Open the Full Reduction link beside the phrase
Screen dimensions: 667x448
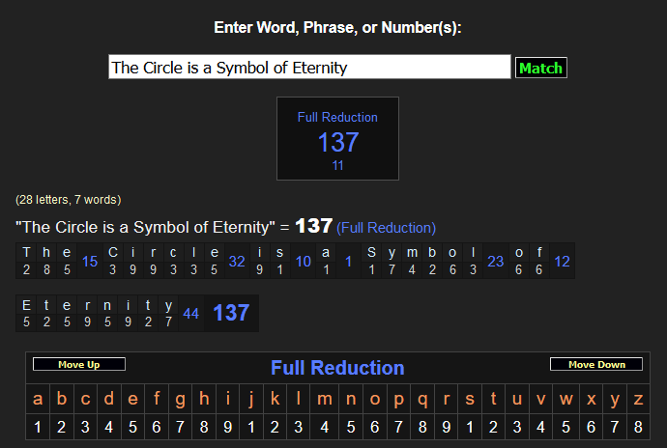pyautogui.click(x=386, y=228)
